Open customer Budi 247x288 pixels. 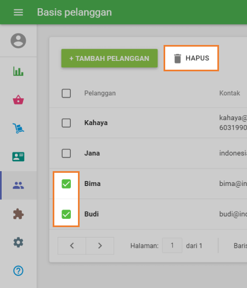pos(91,214)
